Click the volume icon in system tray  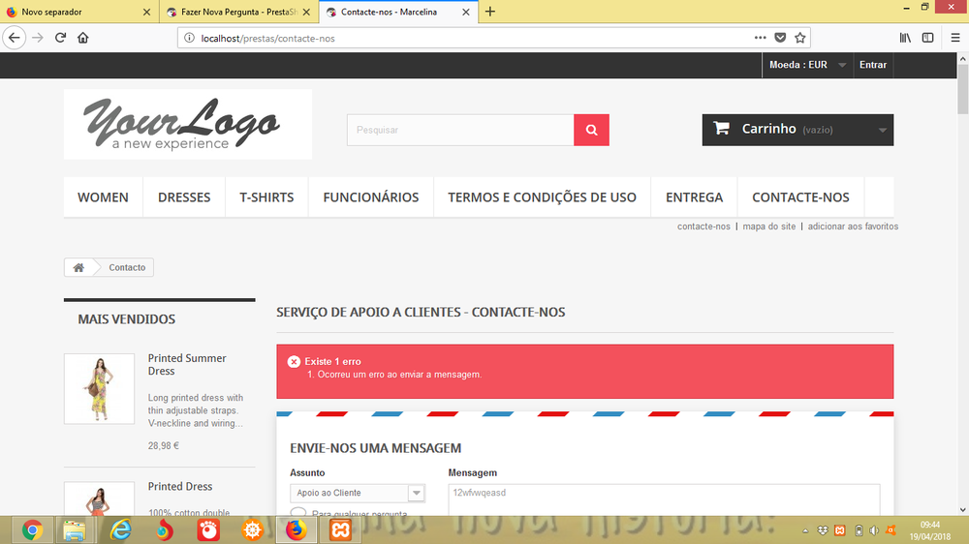[874, 530]
